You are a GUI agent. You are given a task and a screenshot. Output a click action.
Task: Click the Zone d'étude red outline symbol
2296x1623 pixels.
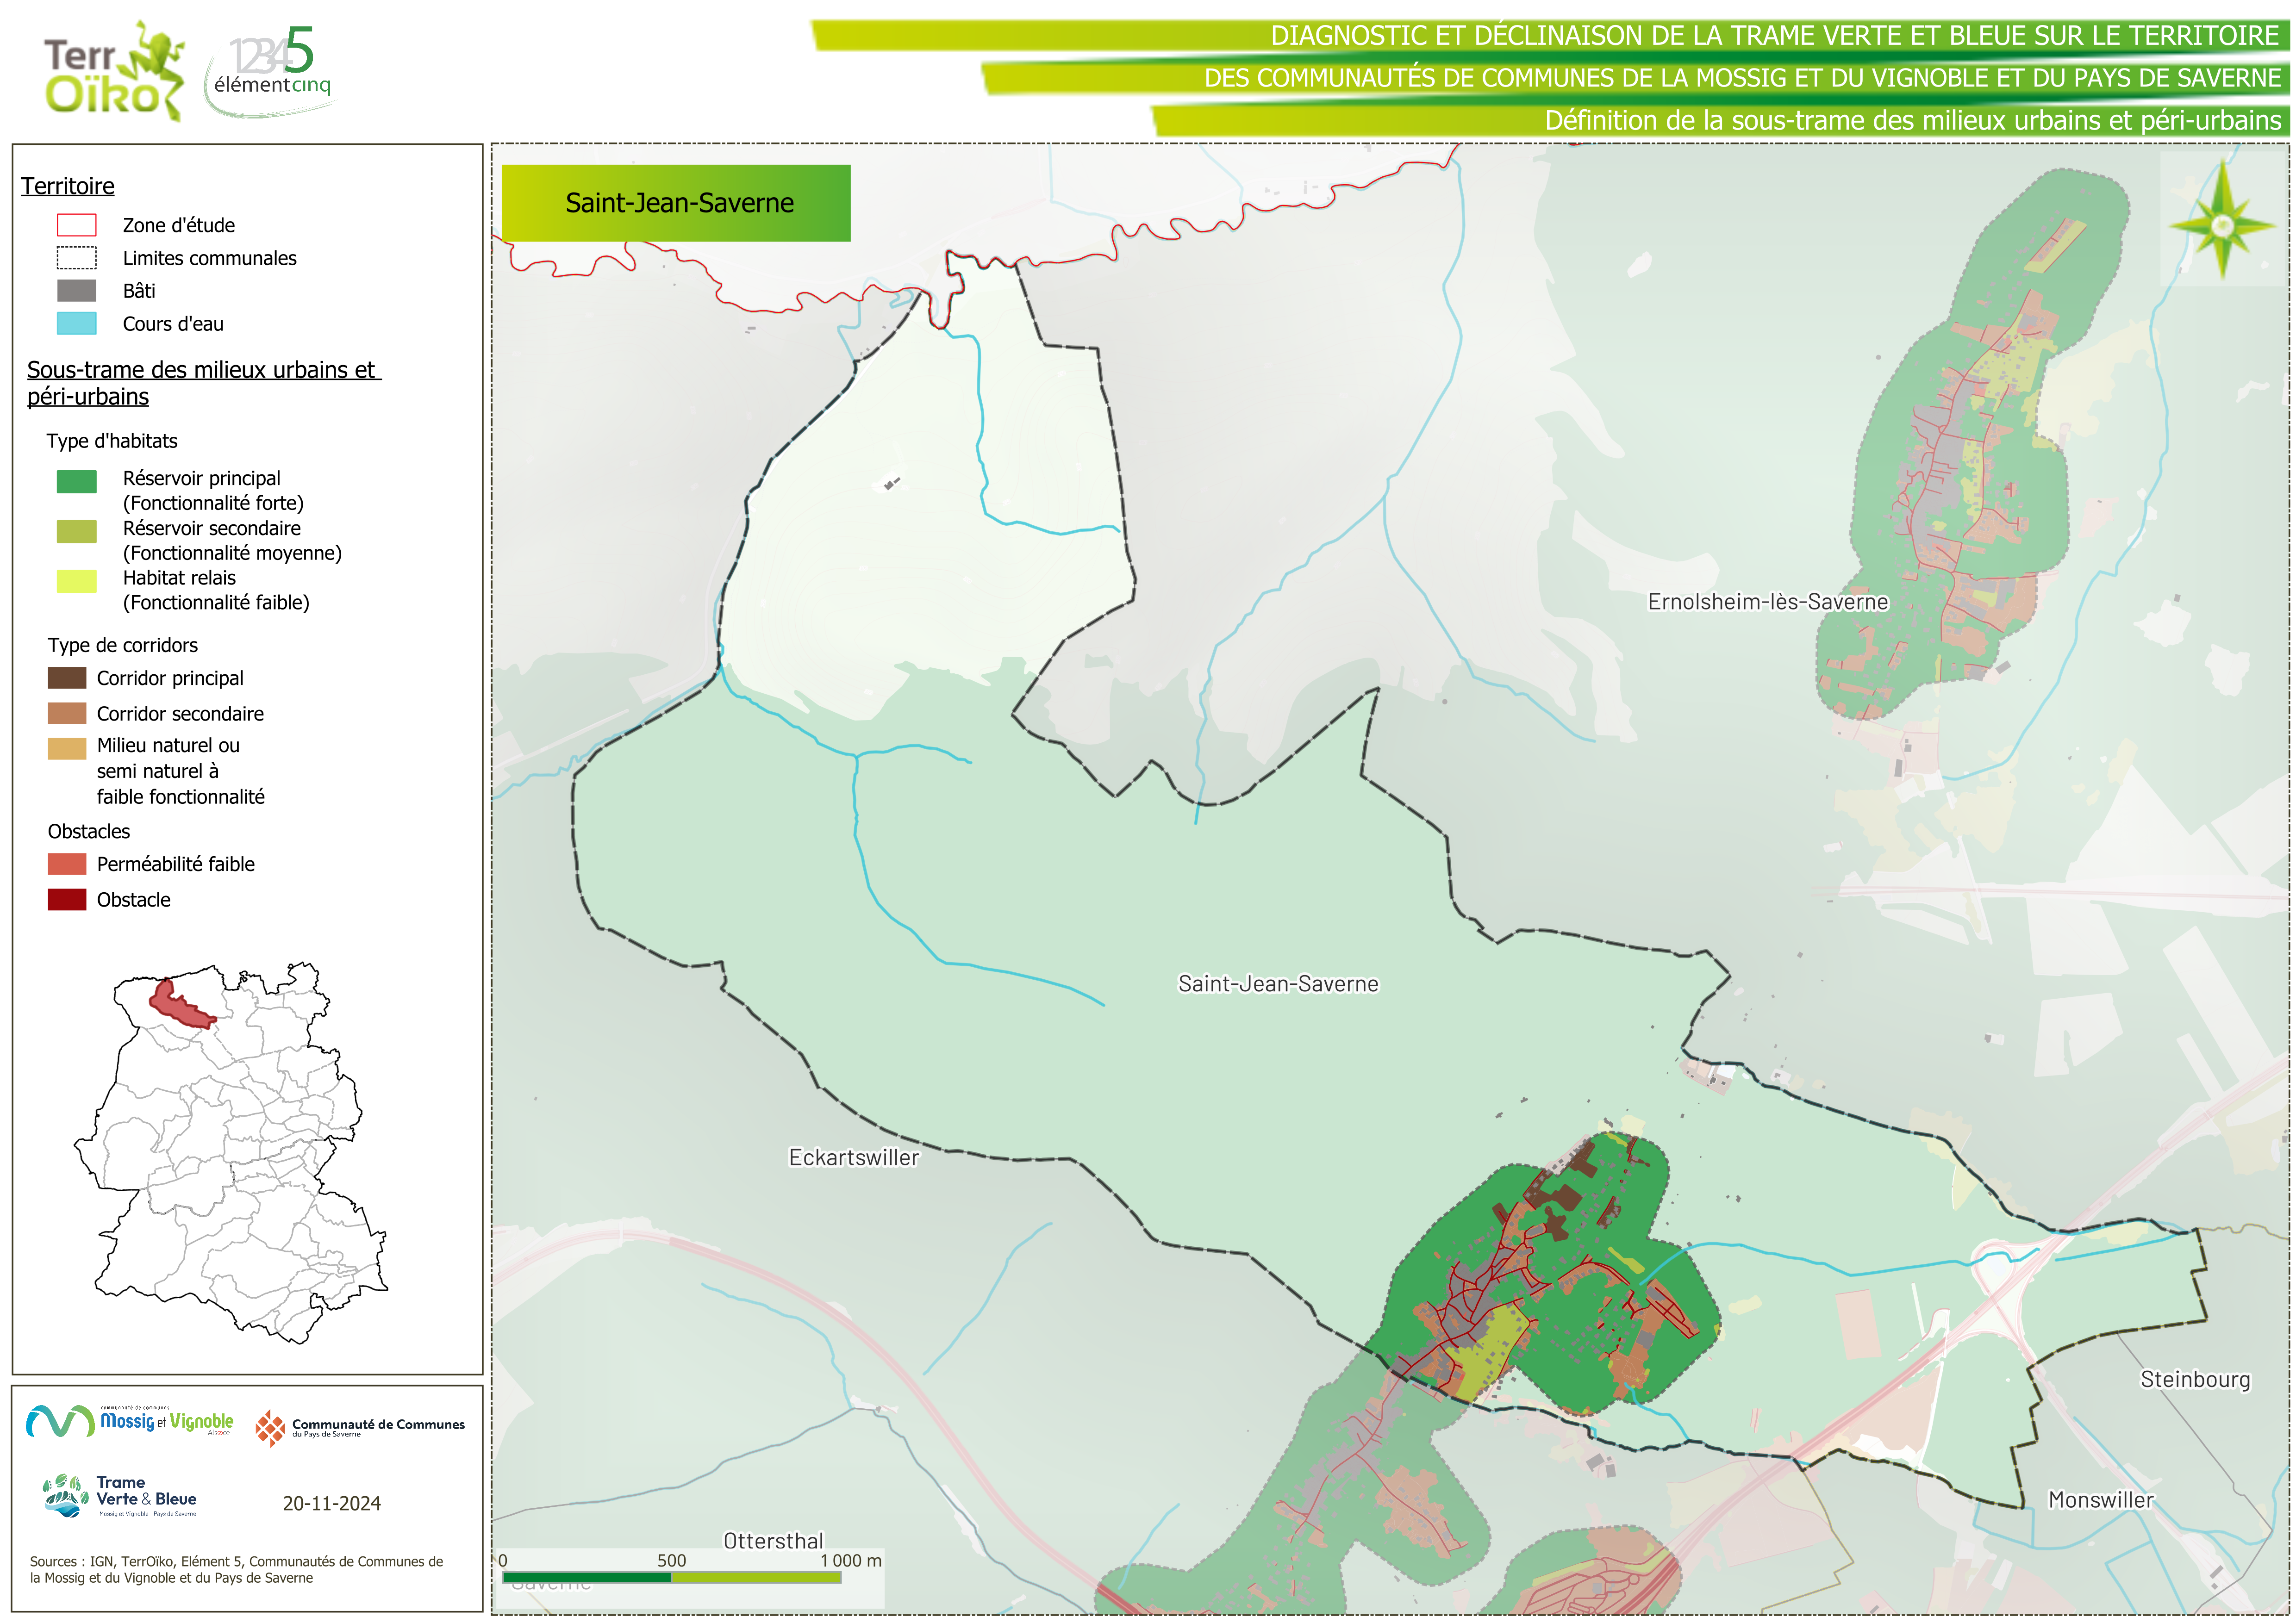(76, 225)
